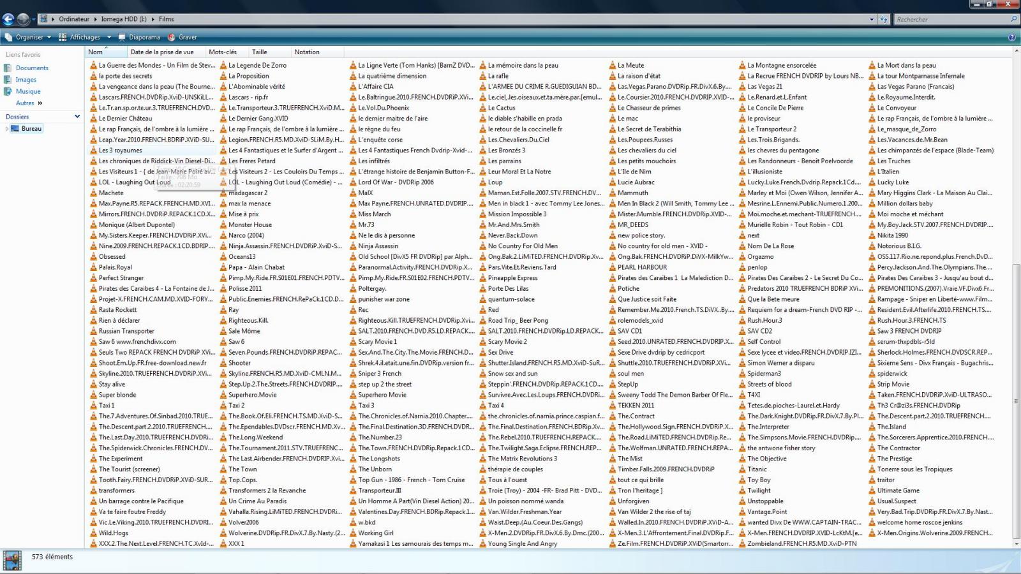Sort by Notation column header

point(317,52)
